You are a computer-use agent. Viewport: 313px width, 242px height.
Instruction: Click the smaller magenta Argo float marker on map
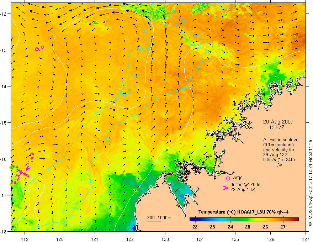click(x=43, y=47)
